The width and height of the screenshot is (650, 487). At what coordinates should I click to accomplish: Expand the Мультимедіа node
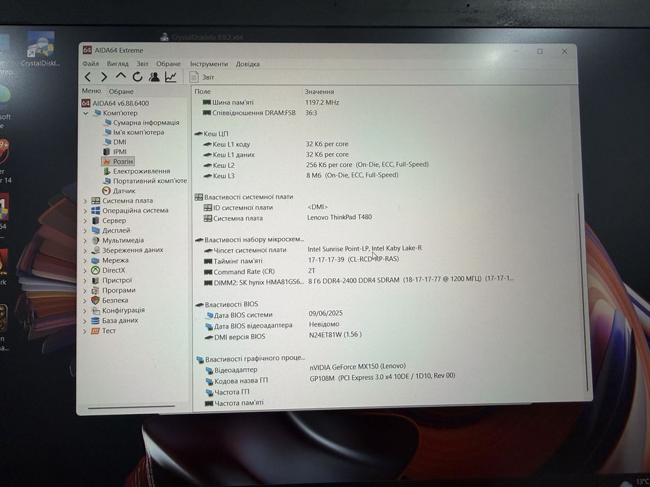click(86, 241)
